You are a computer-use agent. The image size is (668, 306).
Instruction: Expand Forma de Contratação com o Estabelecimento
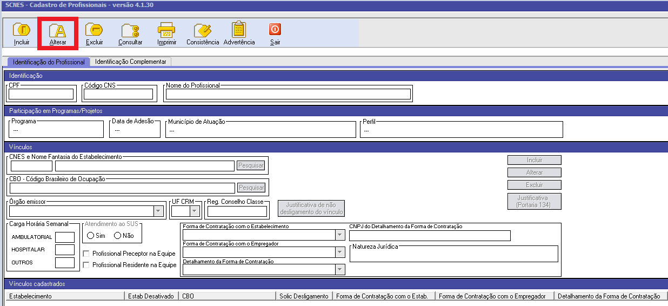339,235
